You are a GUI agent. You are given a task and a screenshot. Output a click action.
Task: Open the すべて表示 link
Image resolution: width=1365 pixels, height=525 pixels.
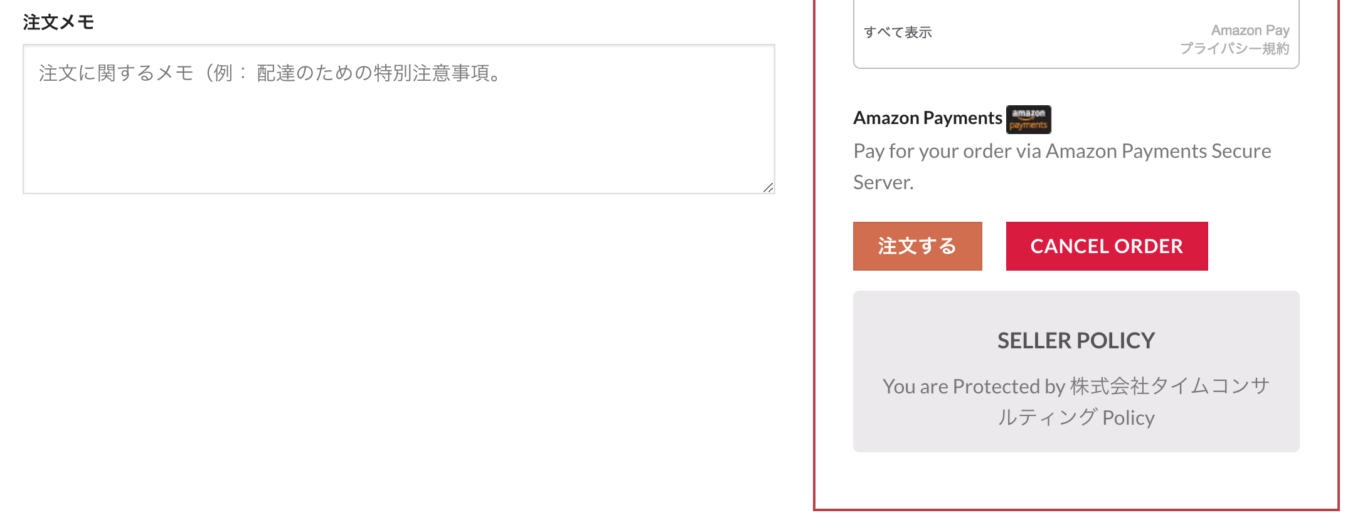(x=898, y=33)
